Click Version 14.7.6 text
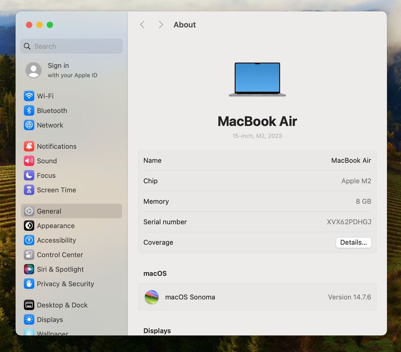 coord(350,297)
